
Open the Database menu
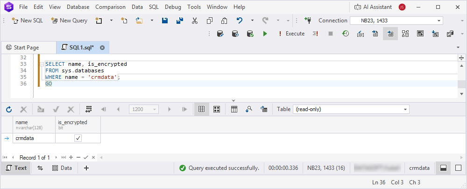(78, 7)
